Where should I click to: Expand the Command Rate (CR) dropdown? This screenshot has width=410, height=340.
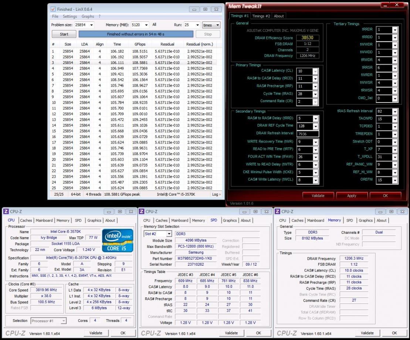coord(315,102)
